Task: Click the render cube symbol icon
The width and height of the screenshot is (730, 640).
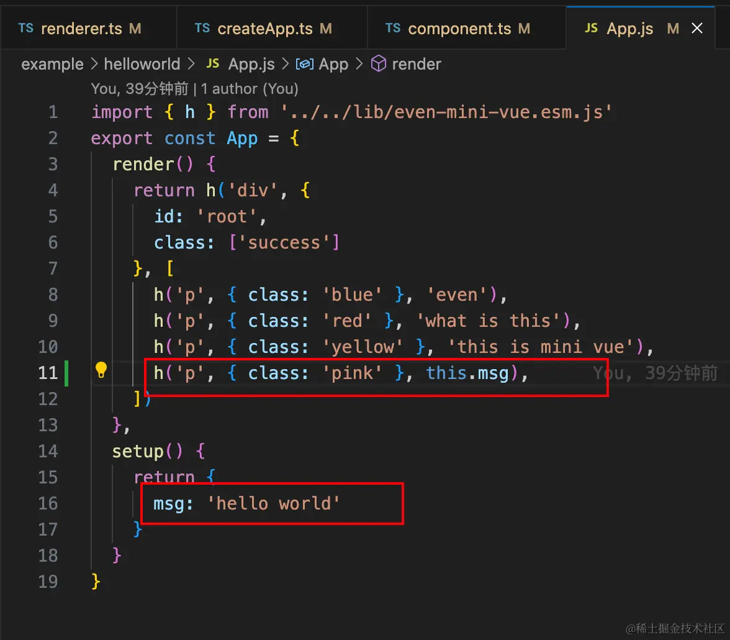Action: 379,63
